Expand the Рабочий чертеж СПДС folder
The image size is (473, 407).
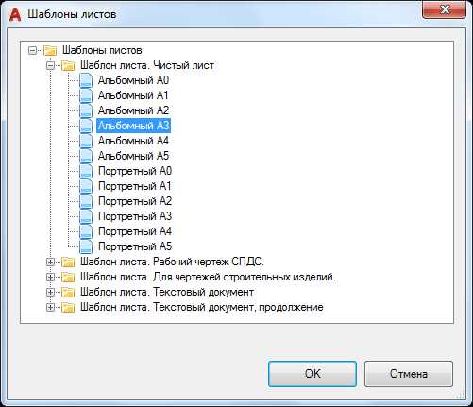[50, 262]
